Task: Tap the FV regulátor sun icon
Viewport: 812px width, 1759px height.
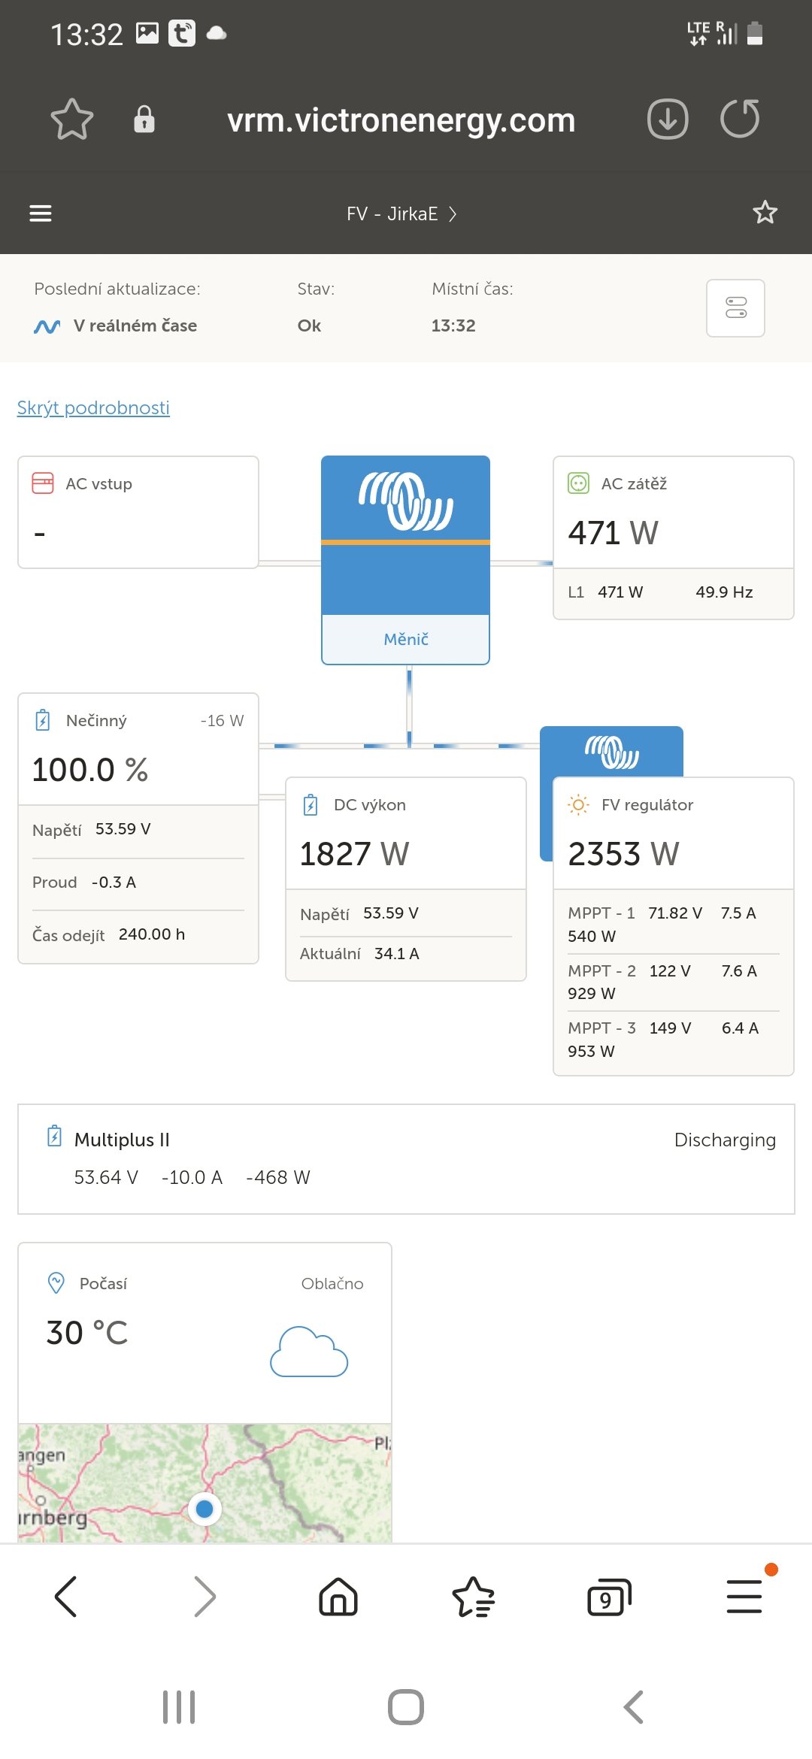Action: point(578,805)
